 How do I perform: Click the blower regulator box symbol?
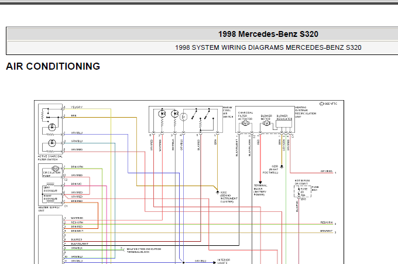click(x=284, y=124)
